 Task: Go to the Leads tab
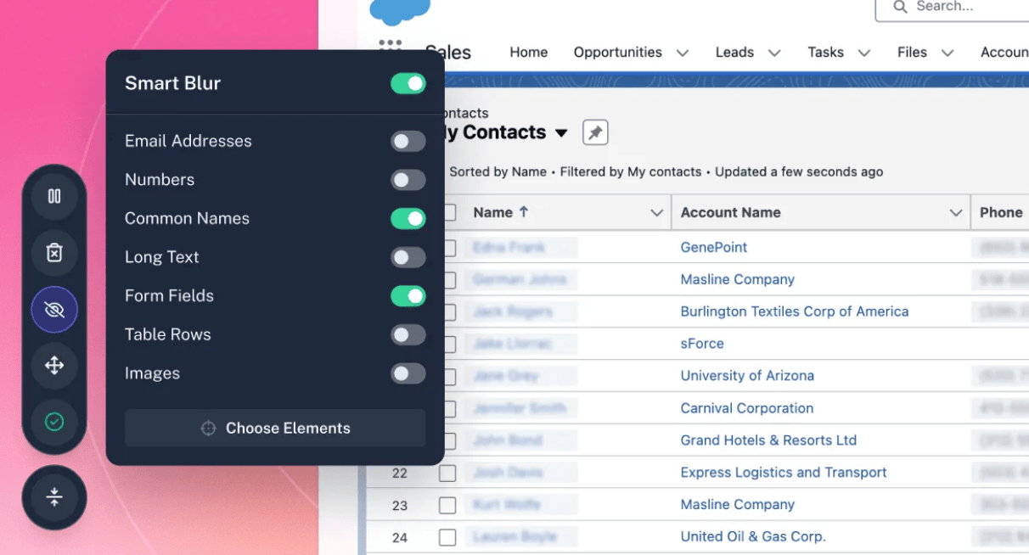(734, 53)
